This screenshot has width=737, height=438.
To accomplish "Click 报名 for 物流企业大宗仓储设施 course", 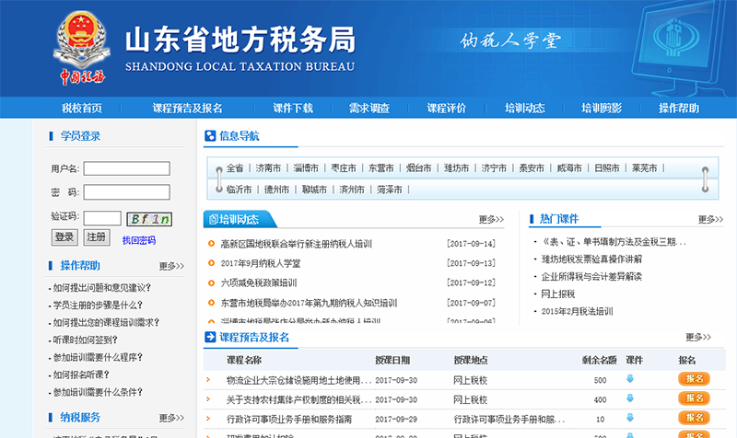I will (694, 379).
